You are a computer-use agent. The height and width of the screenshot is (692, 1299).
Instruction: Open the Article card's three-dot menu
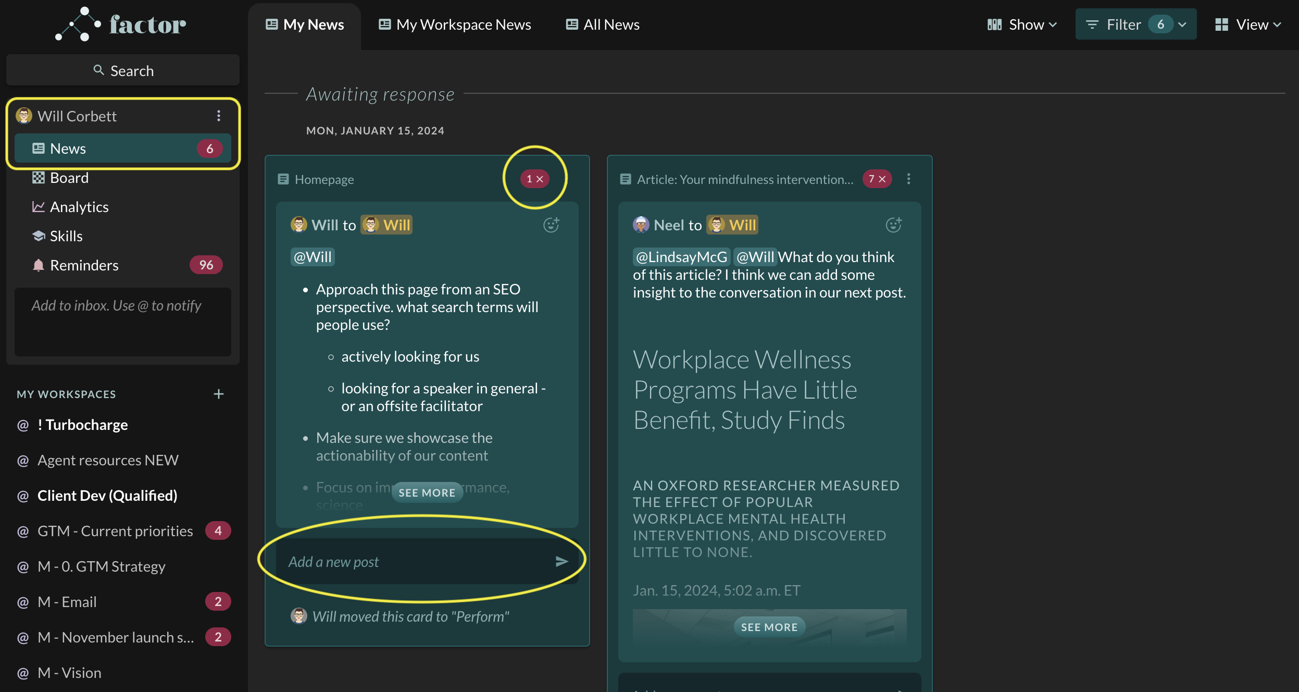coord(909,179)
